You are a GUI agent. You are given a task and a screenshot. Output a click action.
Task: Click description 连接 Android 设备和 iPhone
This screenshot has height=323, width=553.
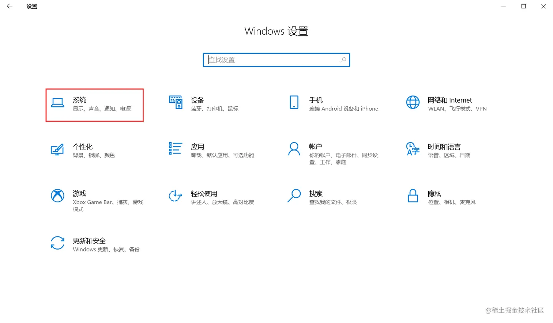tap(344, 109)
